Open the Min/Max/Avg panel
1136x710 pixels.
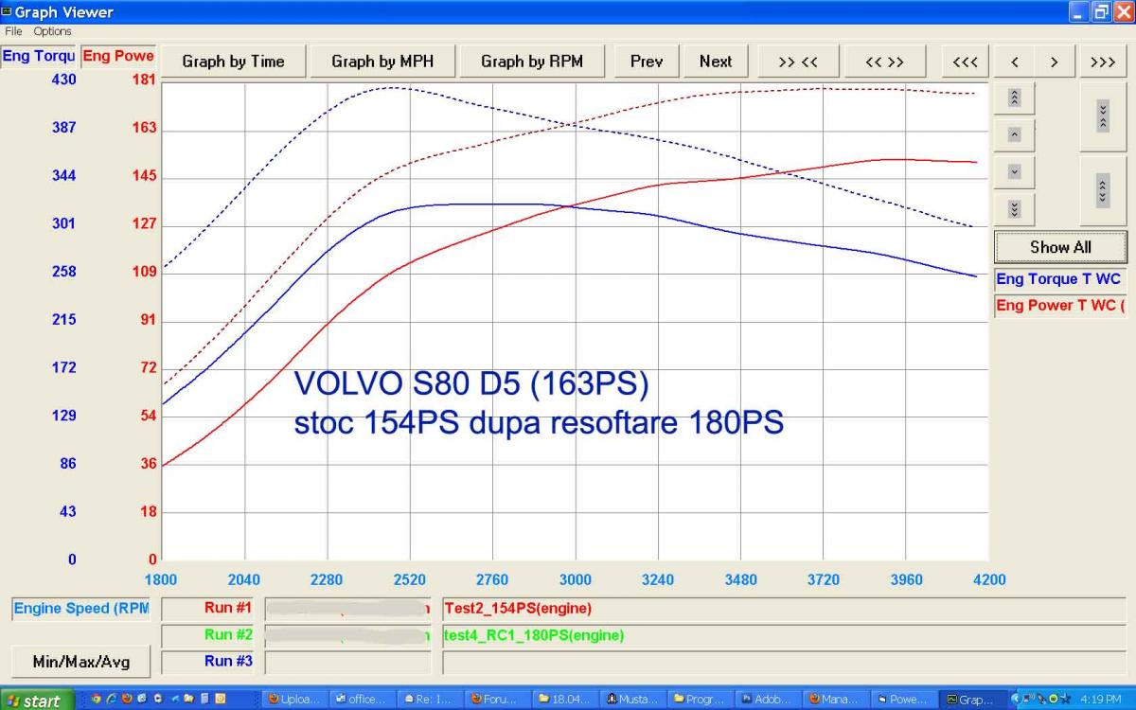click(81, 662)
